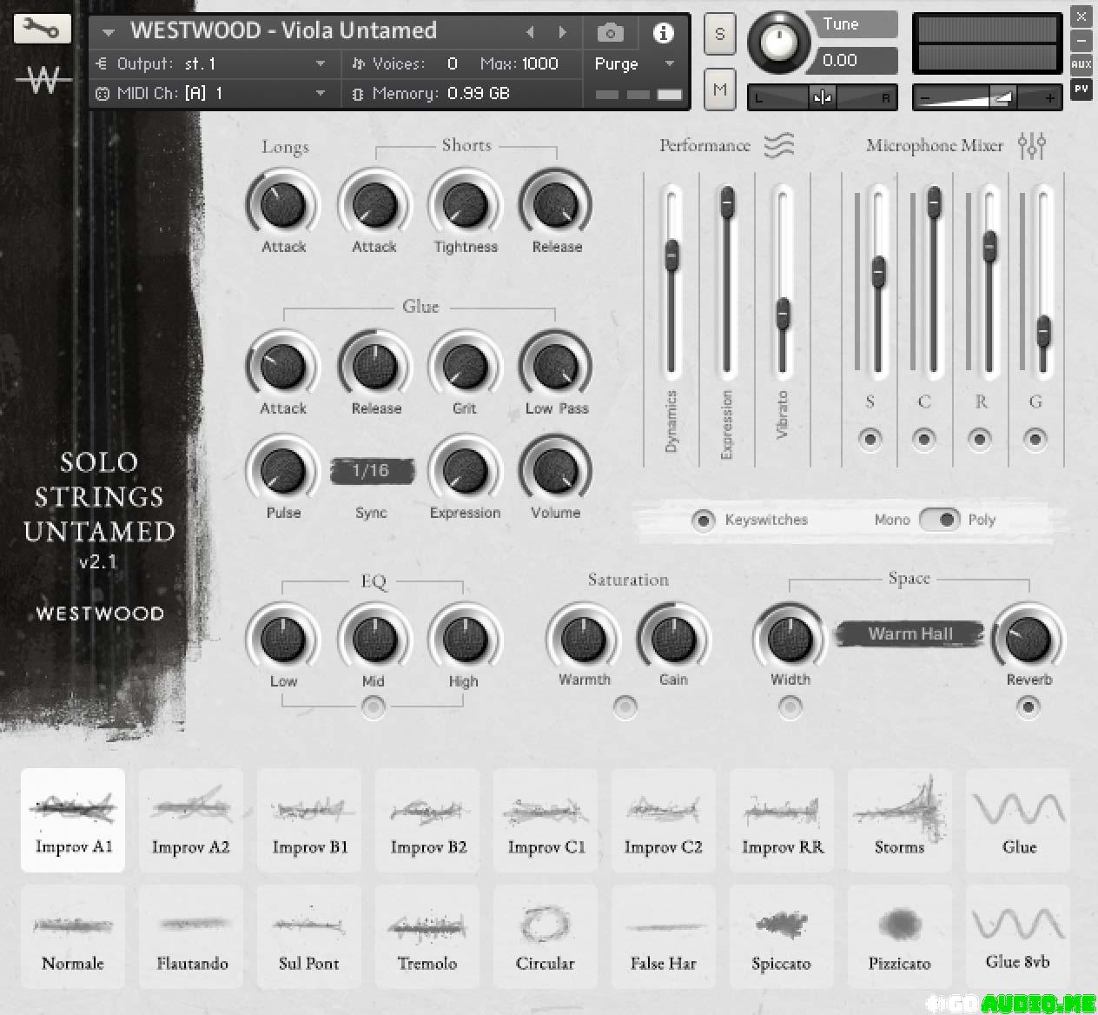Click the Dynamics slider
Viewport: 1098px width, 1015px height.
tap(671, 280)
